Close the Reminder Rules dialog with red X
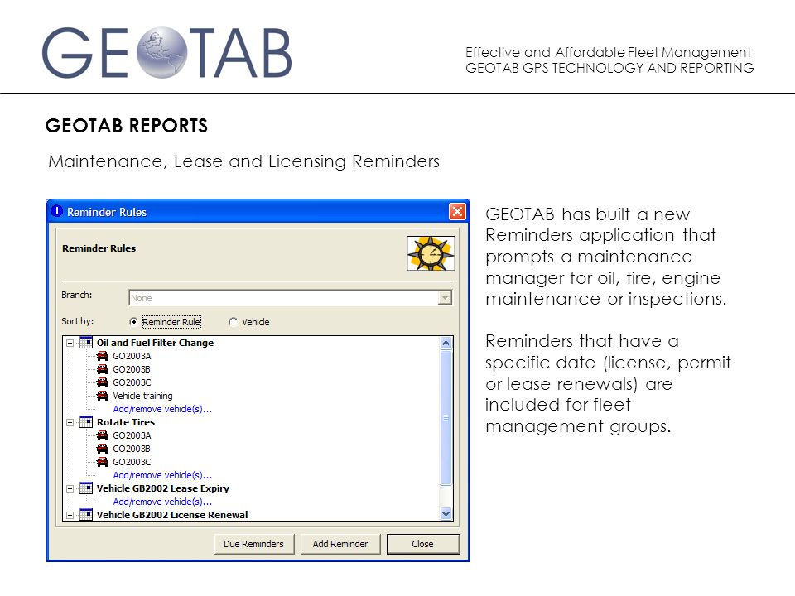Viewport: 795px width, 596px height. tap(457, 211)
